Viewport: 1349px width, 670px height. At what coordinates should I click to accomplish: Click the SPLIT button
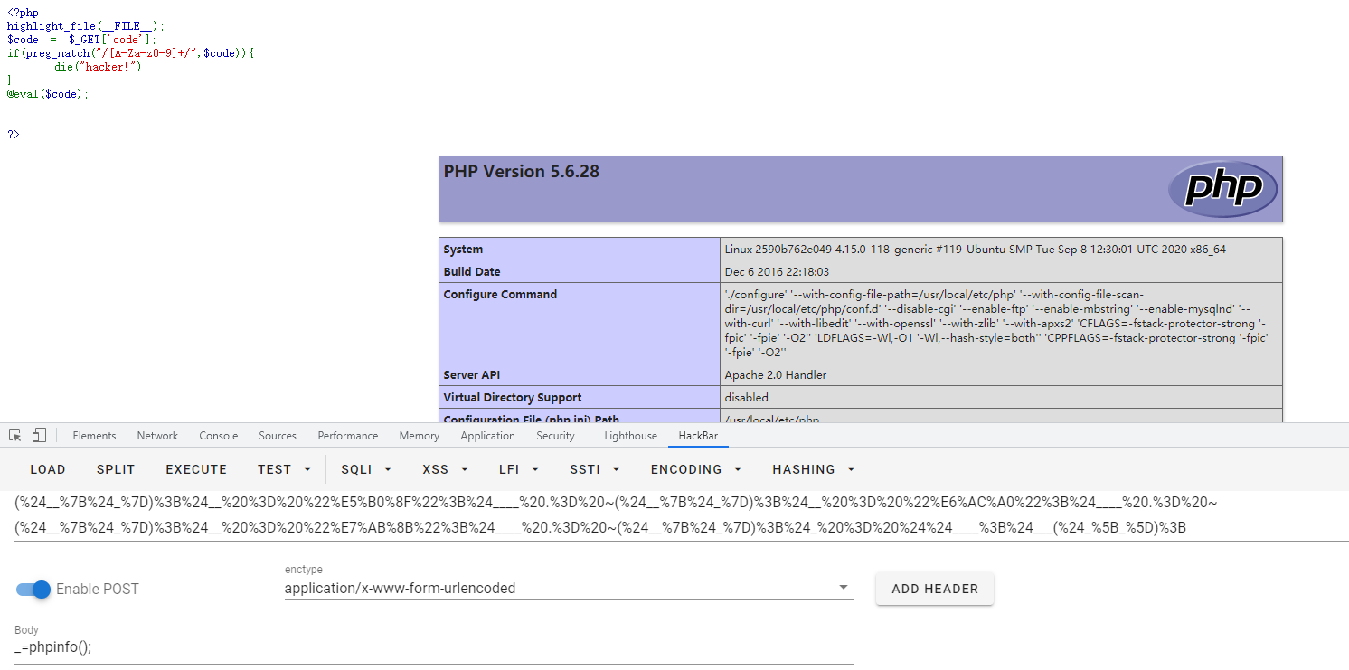coord(116,469)
